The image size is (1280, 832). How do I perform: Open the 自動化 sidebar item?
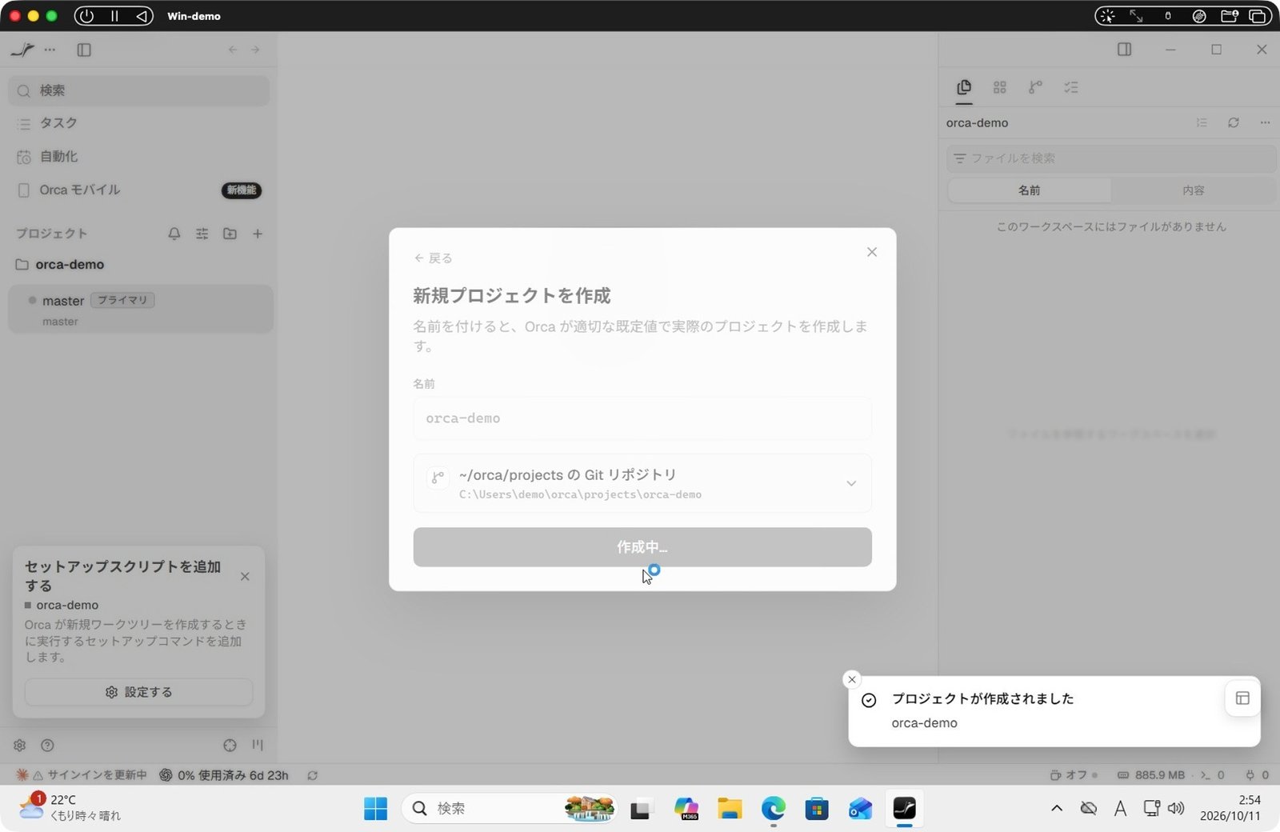point(139,157)
